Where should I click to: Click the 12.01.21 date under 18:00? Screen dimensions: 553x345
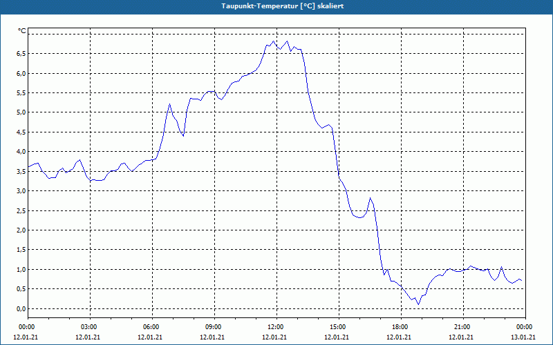pyautogui.click(x=399, y=337)
